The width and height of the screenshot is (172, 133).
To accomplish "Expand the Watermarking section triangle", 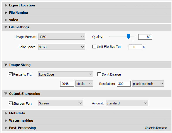I will [6, 120].
